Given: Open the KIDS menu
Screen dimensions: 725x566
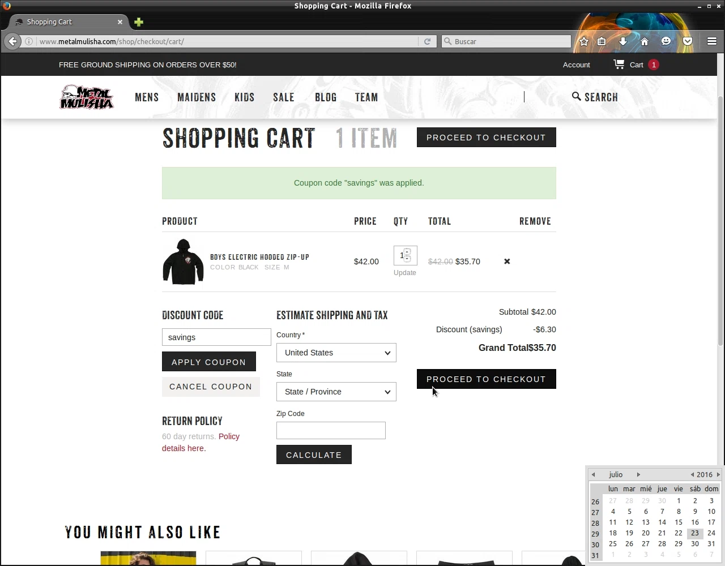Looking at the screenshot, I should (x=245, y=97).
